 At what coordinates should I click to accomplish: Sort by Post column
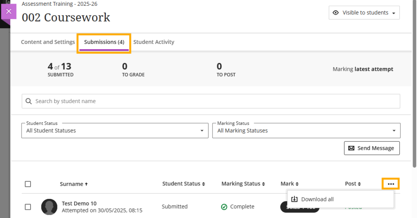[x=353, y=184]
